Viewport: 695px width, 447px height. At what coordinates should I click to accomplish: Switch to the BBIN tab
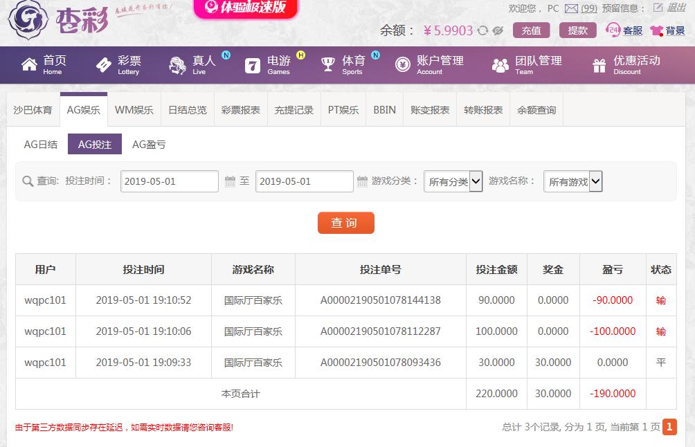click(x=384, y=110)
